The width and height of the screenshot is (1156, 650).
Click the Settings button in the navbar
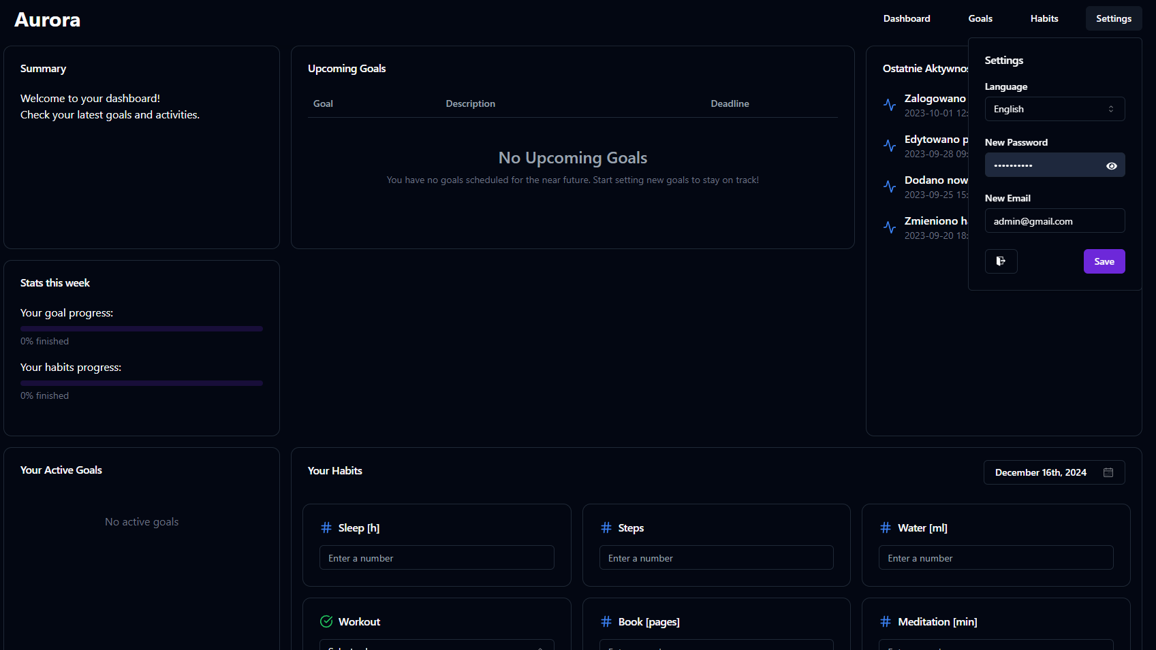click(x=1113, y=18)
